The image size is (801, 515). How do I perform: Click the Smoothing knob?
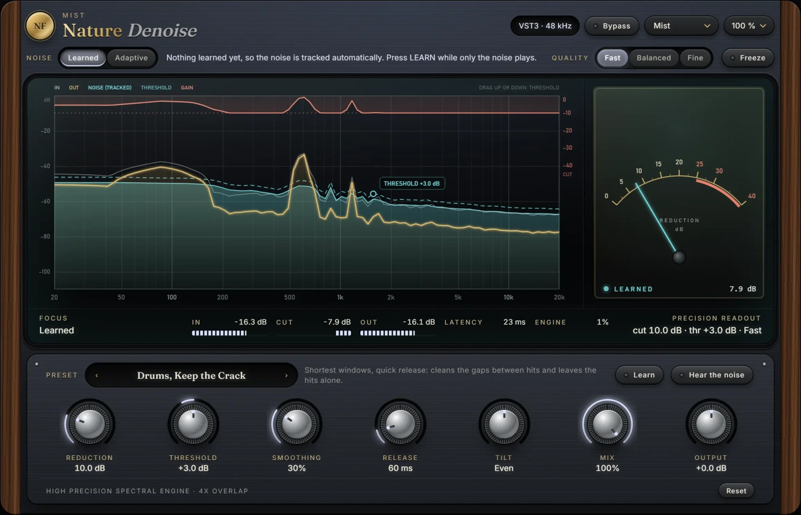296,424
